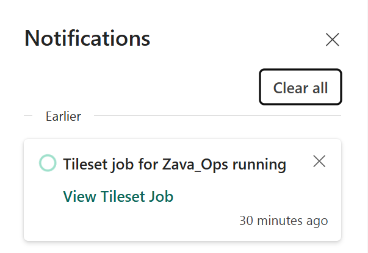Open the View Tileset Job link

coord(118,196)
